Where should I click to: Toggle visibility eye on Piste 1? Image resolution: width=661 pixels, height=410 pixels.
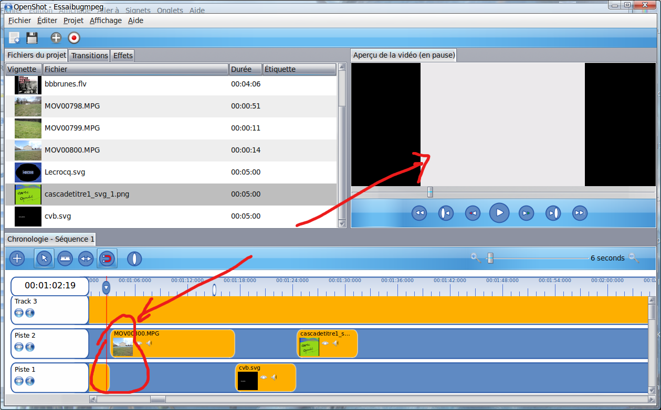[x=19, y=381]
